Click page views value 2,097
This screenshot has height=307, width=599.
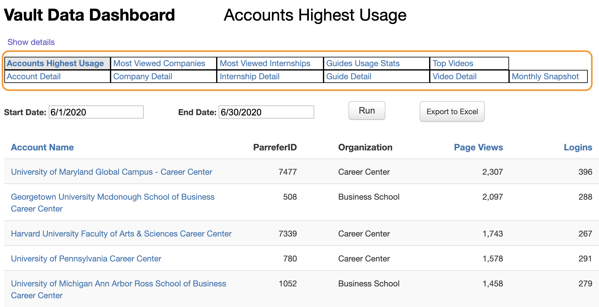(x=493, y=197)
